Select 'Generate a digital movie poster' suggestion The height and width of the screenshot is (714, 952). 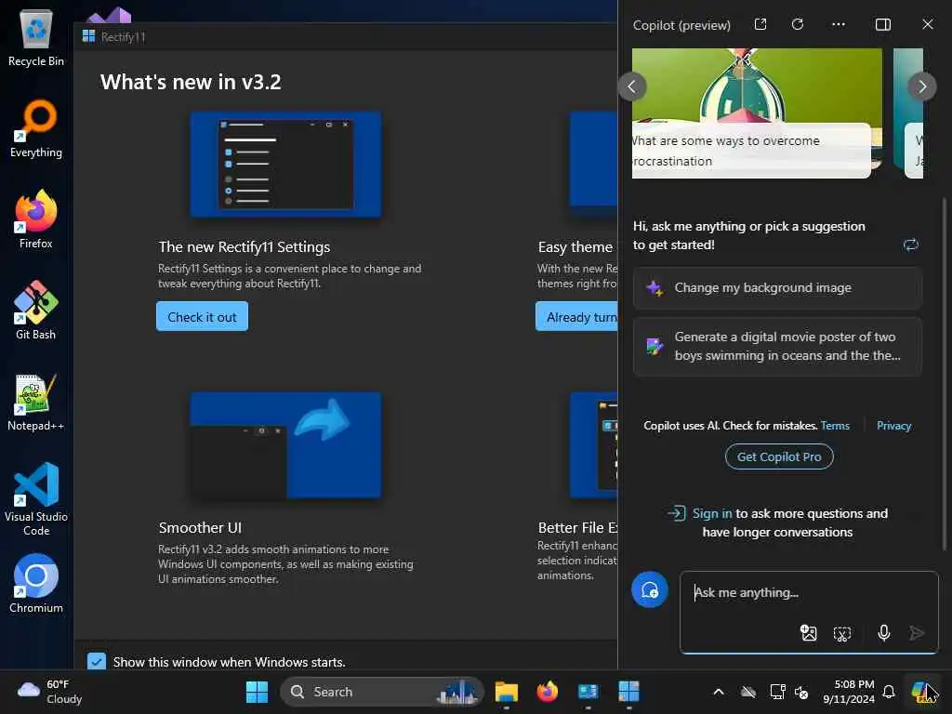pyautogui.click(x=778, y=346)
